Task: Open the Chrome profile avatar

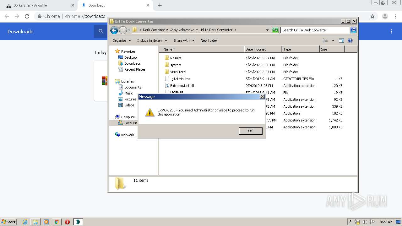Action: [x=385, y=16]
